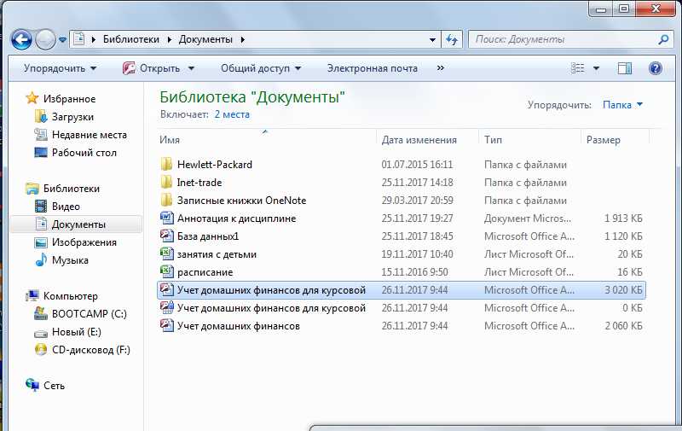682x431 pixels.
Task: Expand the Упорядочить dropdown menu
Action: 60,68
